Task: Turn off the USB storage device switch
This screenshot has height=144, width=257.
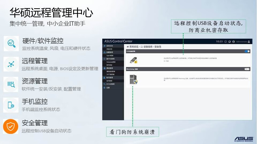Action: click(247, 51)
